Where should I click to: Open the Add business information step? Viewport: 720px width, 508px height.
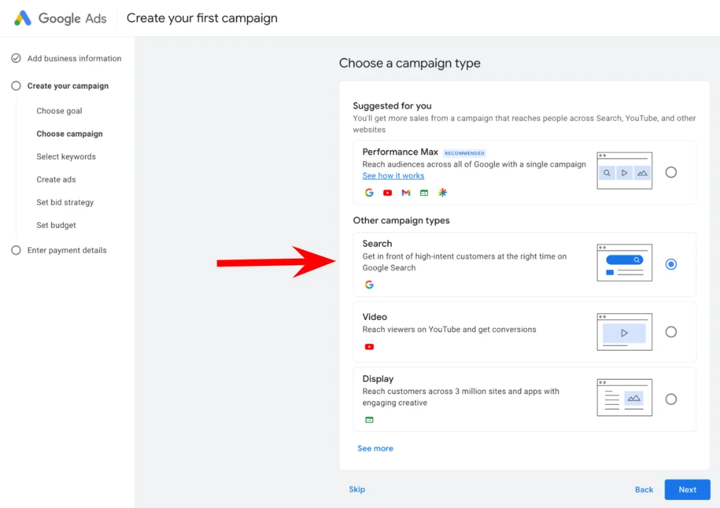pyautogui.click(x=75, y=58)
